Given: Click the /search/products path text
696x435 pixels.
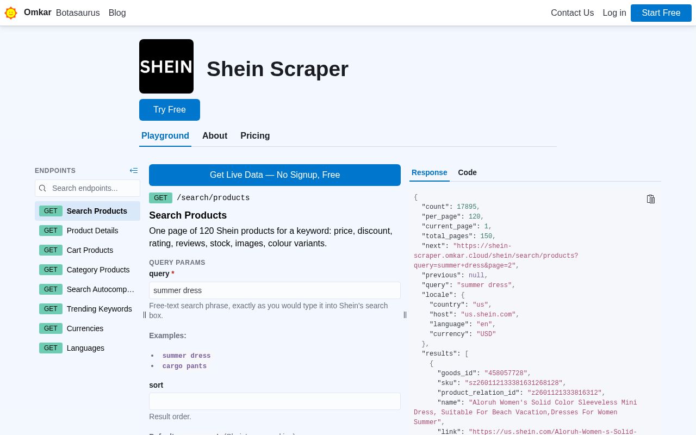Looking at the screenshot, I should pos(213,198).
